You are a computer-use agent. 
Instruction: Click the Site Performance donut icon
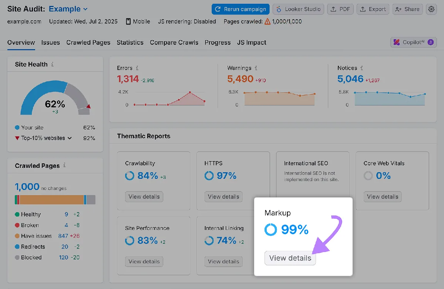129,241
